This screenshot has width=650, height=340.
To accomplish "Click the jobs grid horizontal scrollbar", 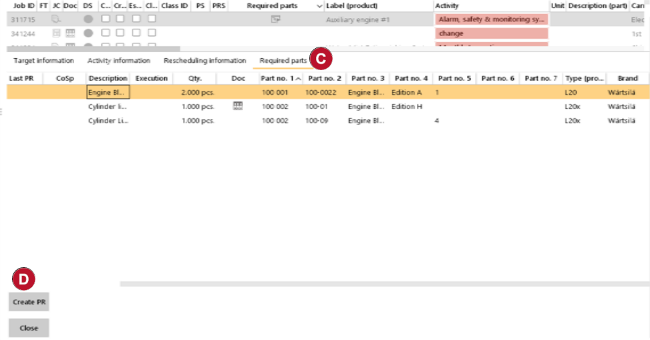I will 94,49.
